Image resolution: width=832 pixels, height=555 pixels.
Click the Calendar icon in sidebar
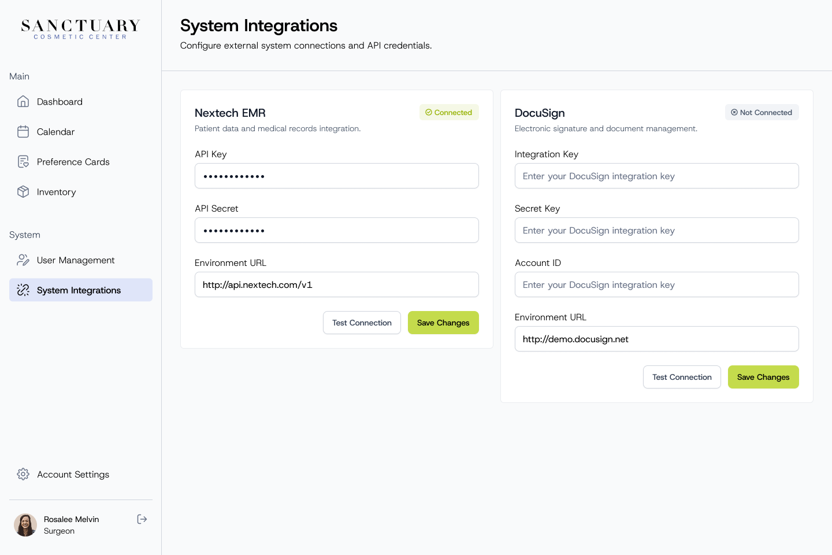point(23,132)
